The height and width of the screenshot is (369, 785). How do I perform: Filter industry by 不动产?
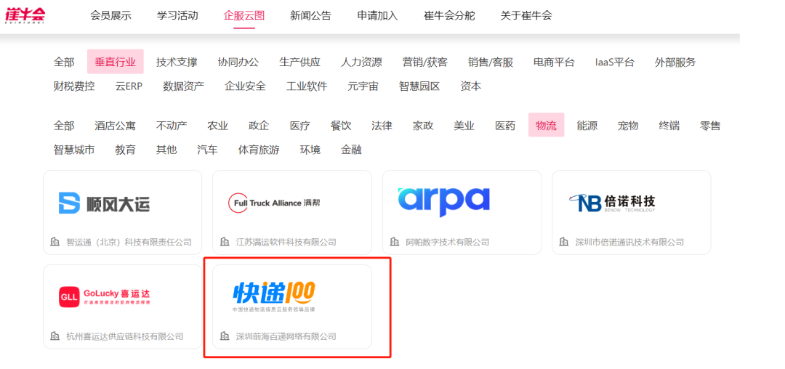(x=172, y=126)
